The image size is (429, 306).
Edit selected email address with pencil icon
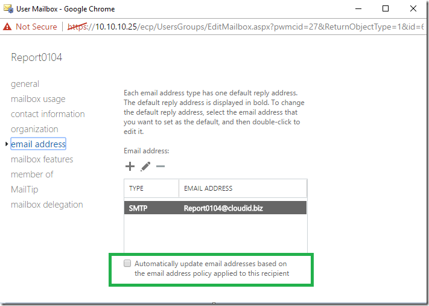[x=145, y=167]
